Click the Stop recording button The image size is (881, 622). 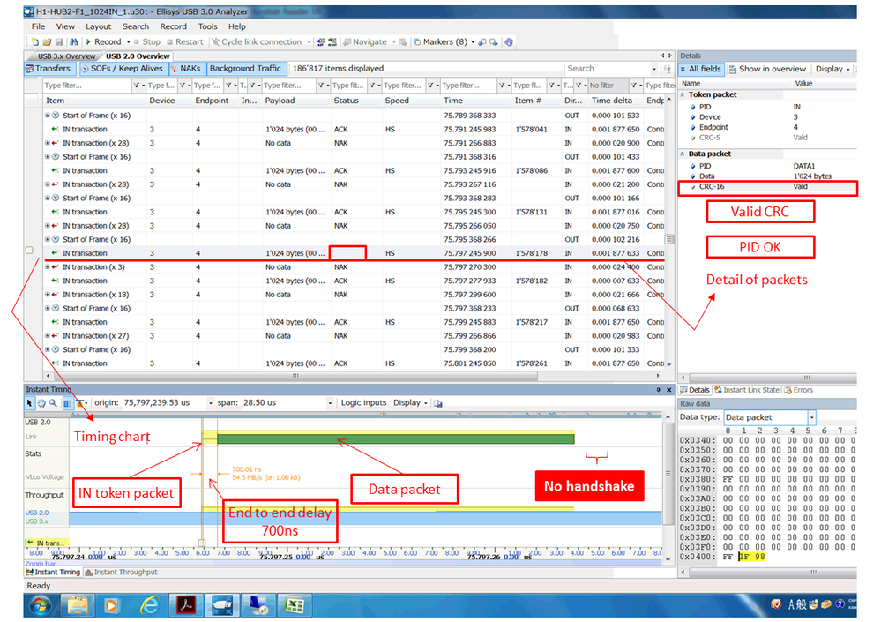pyautogui.click(x=146, y=42)
